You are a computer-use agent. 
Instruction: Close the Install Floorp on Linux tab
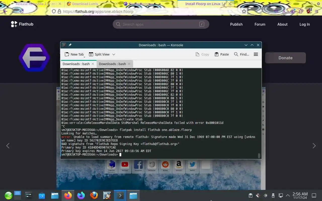point(230,4)
